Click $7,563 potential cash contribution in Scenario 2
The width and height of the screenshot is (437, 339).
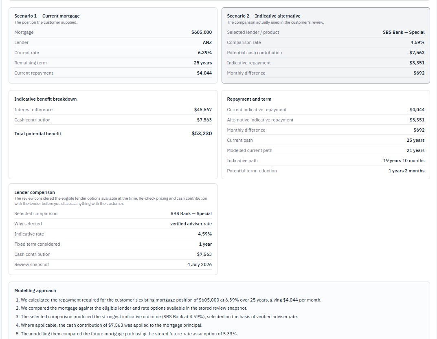point(417,53)
